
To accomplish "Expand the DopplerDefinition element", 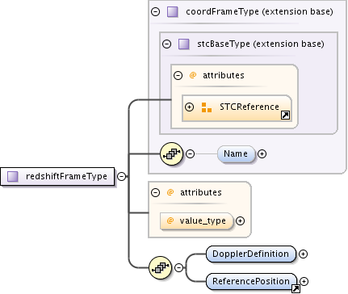I will tap(304, 254).
